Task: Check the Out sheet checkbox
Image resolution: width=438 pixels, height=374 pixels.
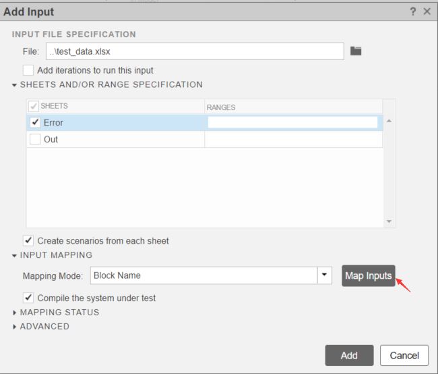Action: click(x=35, y=139)
